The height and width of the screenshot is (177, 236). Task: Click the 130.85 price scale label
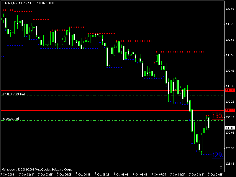point(230,9)
